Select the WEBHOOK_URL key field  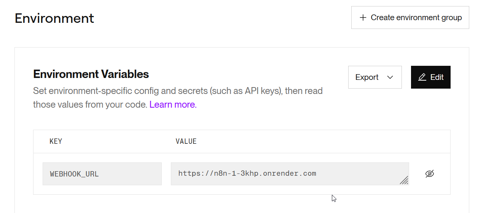click(102, 174)
